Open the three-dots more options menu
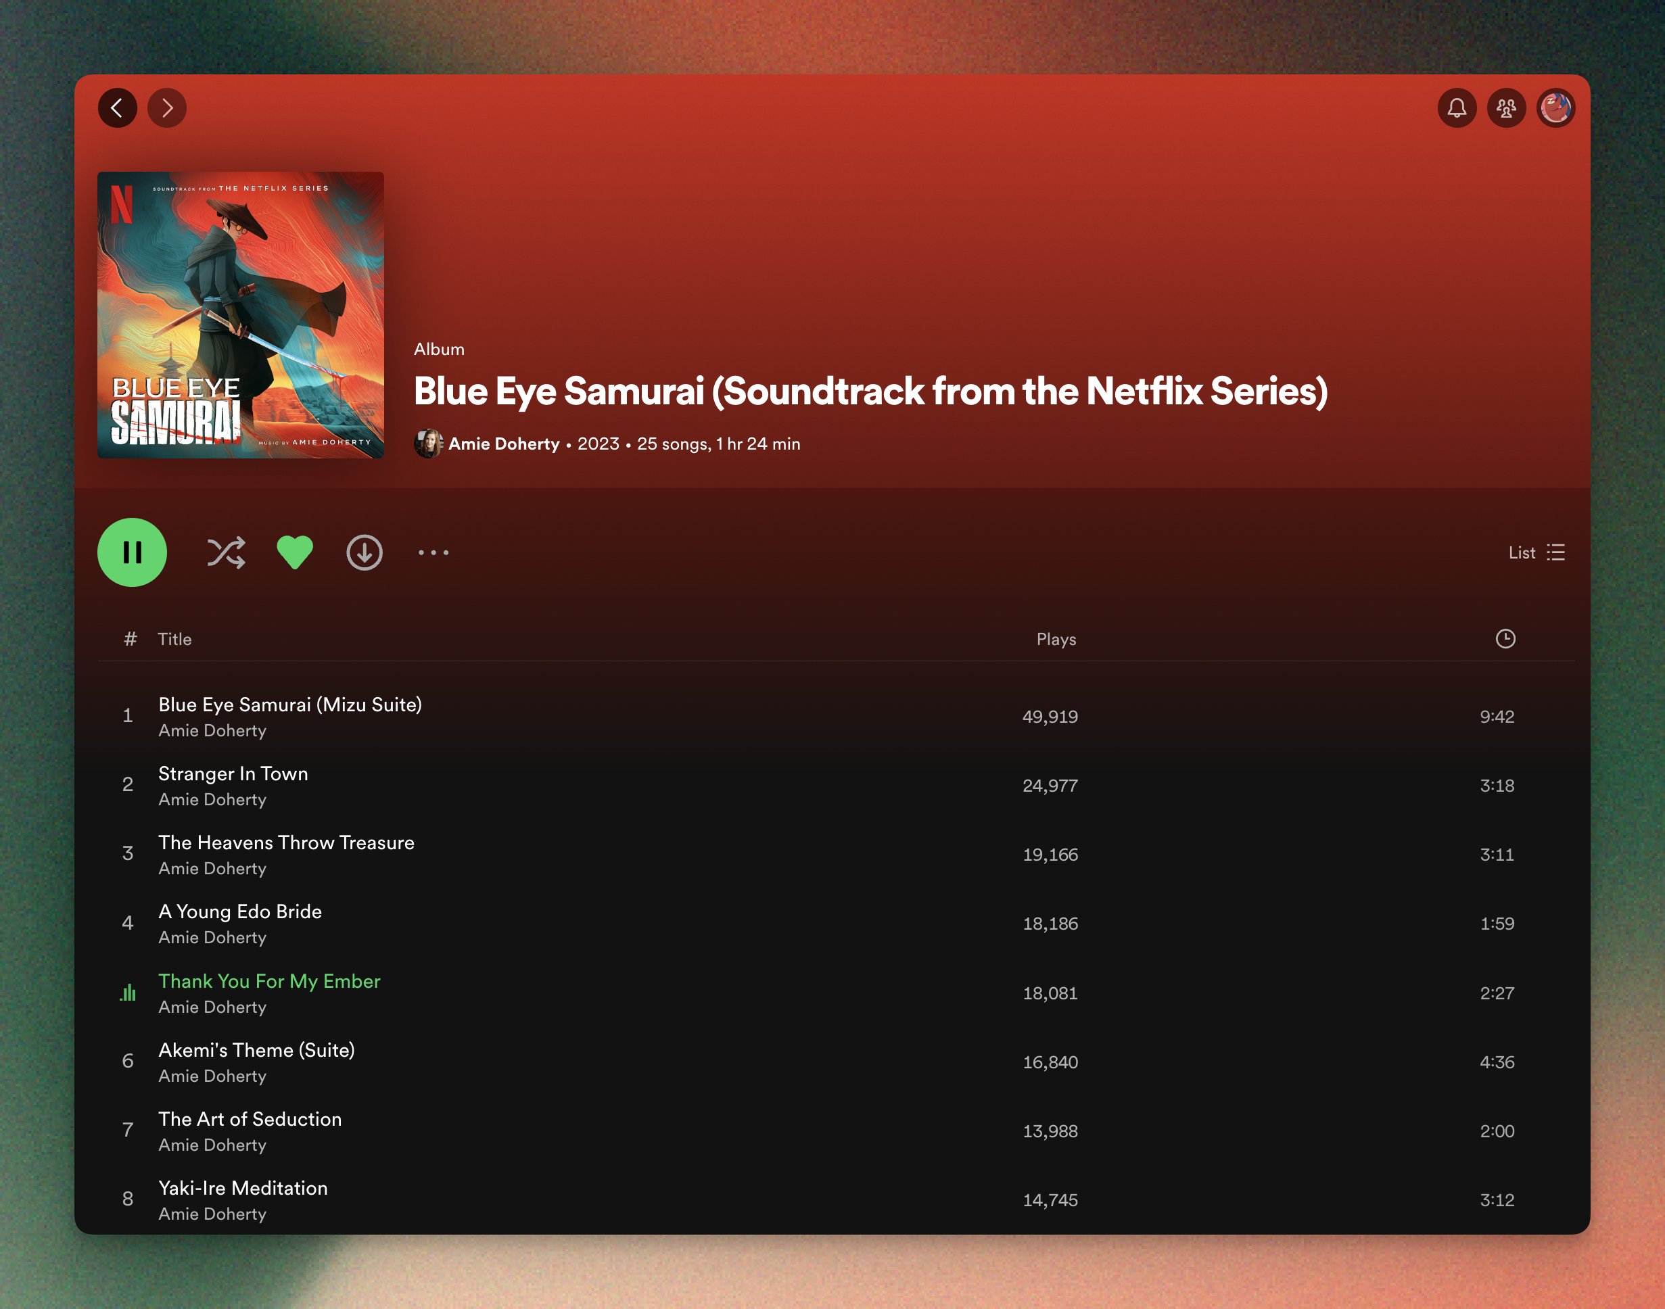The image size is (1665, 1309). (433, 552)
